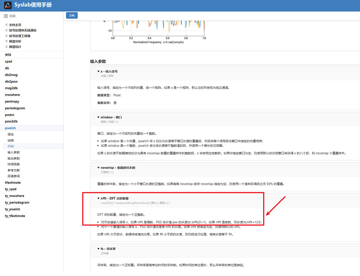The width and height of the screenshot is (360, 276).
Task: Go back to 文档主页
Action: pyautogui.click(x=15, y=25)
